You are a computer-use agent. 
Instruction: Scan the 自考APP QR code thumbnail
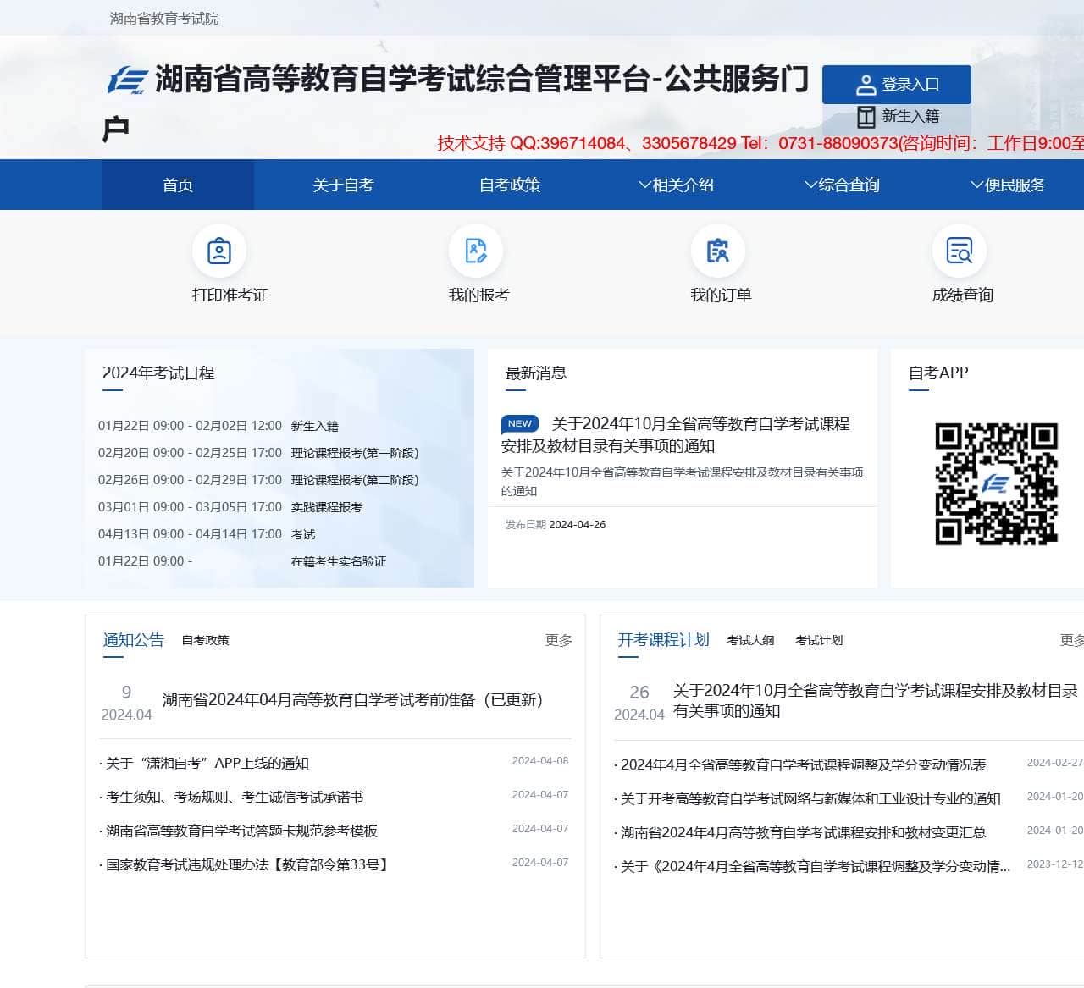click(x=998, y=485)
